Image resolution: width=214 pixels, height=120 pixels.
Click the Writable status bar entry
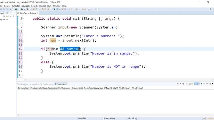coord(82,119)
